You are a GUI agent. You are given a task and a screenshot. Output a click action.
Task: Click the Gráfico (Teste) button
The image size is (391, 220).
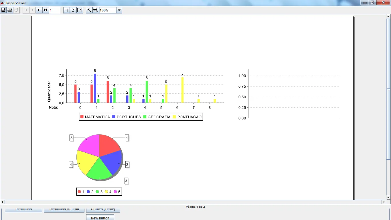coord(103,210)
